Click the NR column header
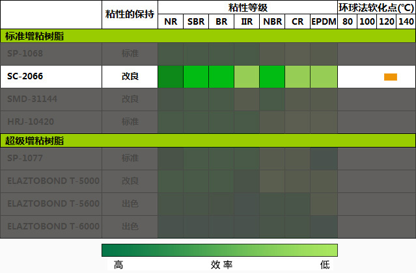Image resolution: width=416 pixels, height=273 pixels. tap(171, 21)
